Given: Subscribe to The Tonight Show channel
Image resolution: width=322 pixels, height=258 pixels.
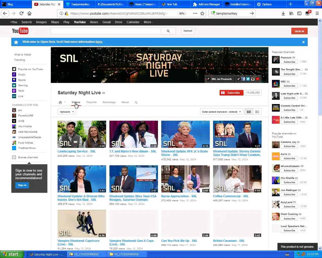Looking at the screenshot, I should [x=289, y=74].
